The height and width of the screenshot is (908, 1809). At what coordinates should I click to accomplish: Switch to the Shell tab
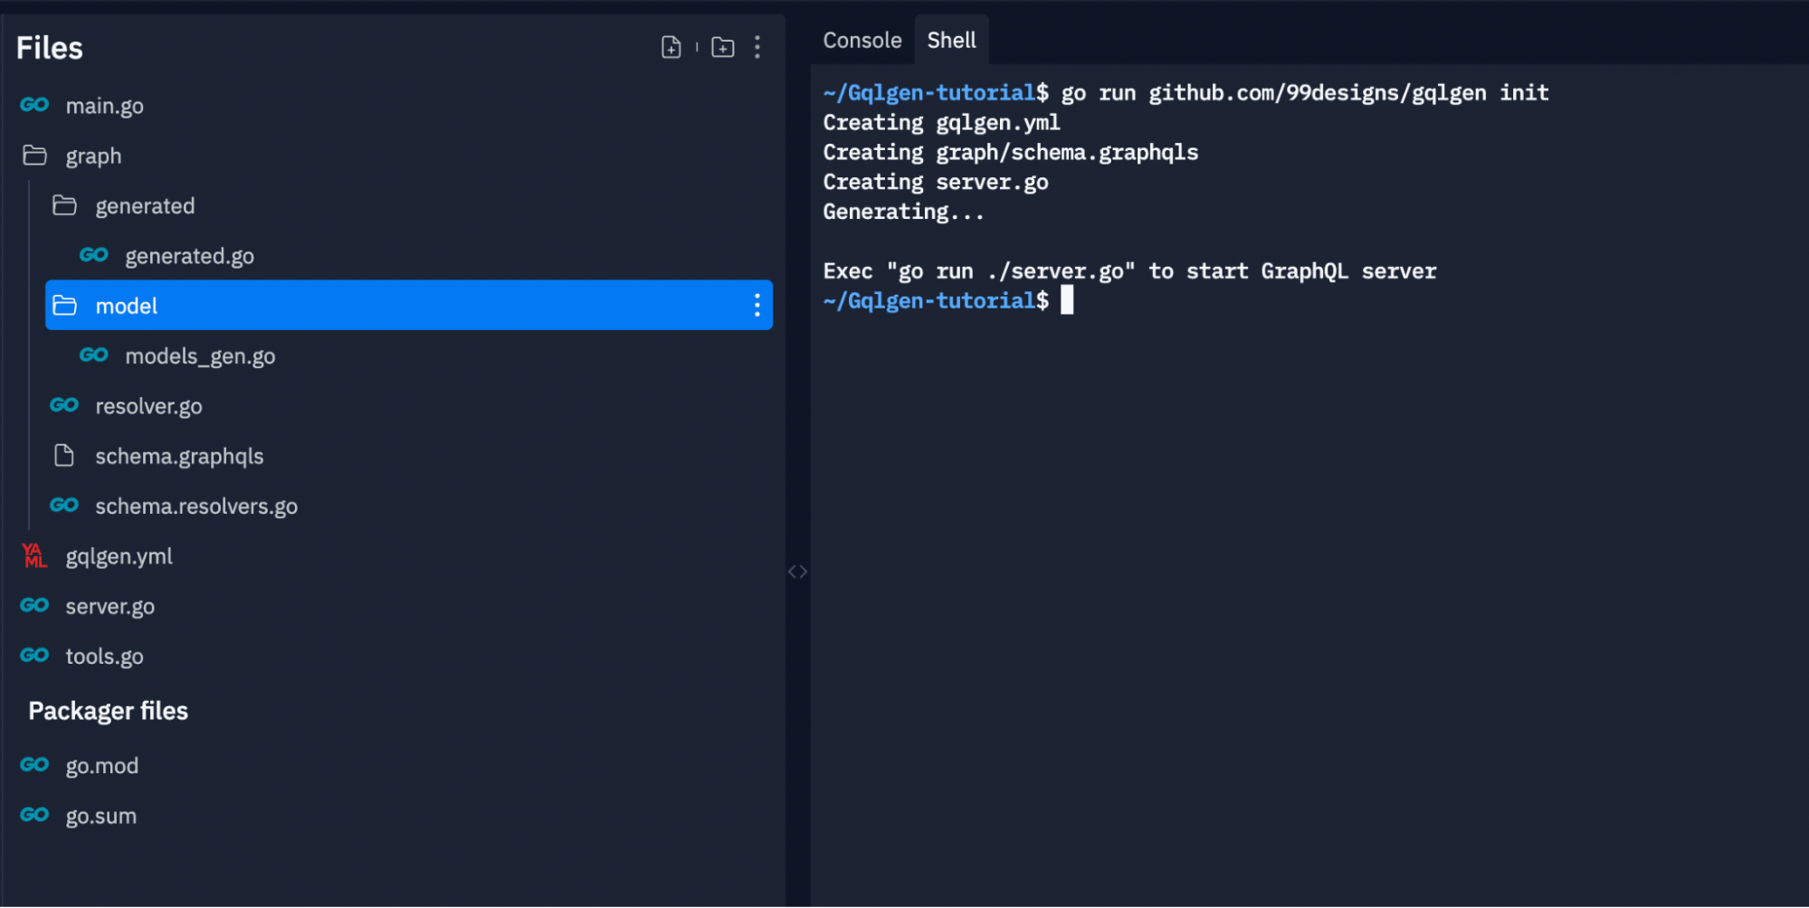(951, 40)
